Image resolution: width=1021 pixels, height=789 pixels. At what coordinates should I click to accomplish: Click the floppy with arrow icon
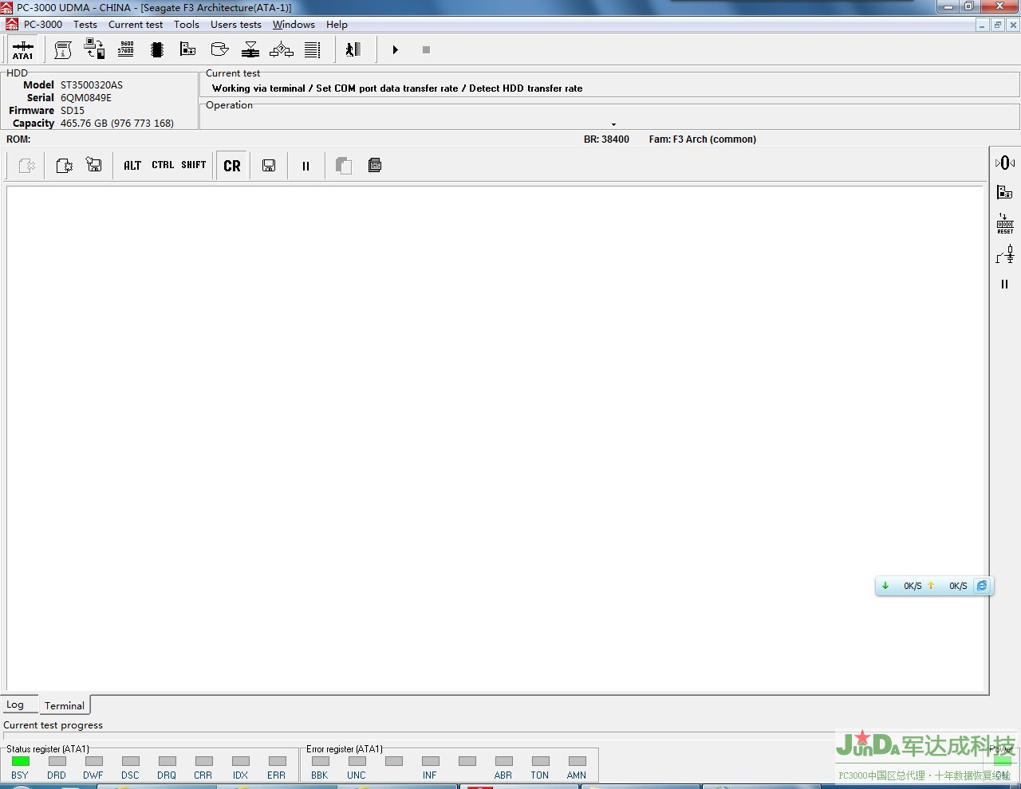click(94, 165)
